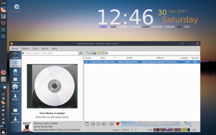Toggle the pink scrobble button
Viewport: 216px width, 135px height.
point(141,130)
